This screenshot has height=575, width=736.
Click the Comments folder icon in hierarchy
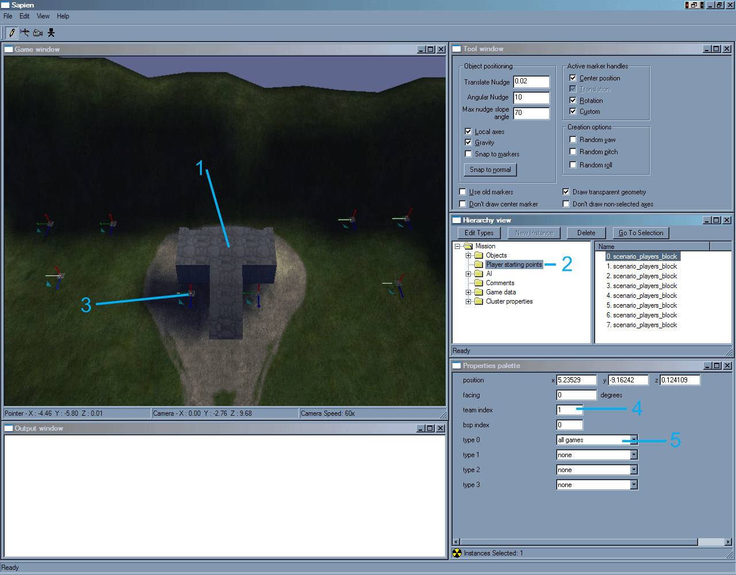pyautogui.click(x=478, y=283)
